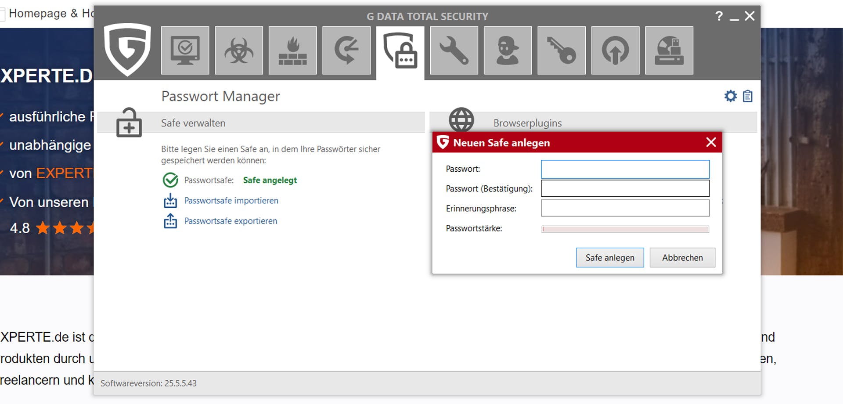Open the Firewall module
Viewport: 843px width, 404px height.
[x=293, y=50]
